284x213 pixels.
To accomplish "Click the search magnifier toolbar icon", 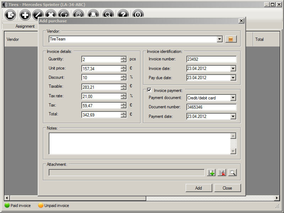I will [x=108, y=15].
